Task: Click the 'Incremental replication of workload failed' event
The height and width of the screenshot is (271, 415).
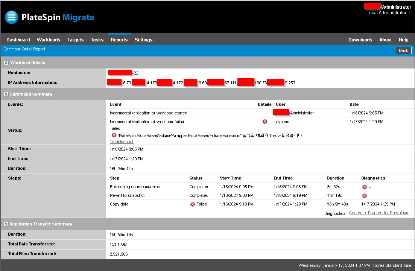Action: pos(147,122)
